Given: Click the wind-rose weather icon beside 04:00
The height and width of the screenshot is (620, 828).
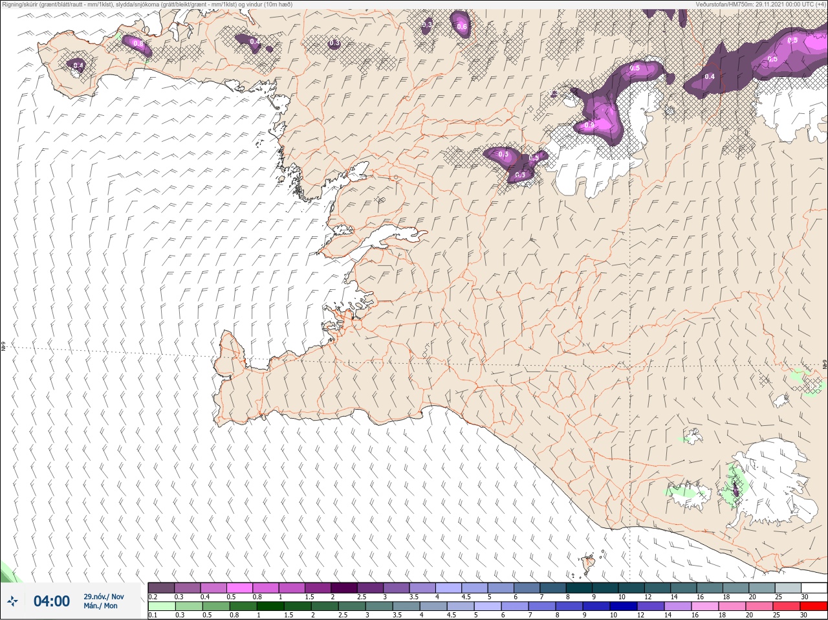Looking at the screenshot, I should pyautogui.click(x=12, y=601).
